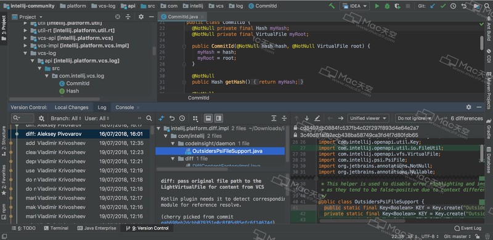Click the editor vertical scrollbar

[x=482, y=43]
